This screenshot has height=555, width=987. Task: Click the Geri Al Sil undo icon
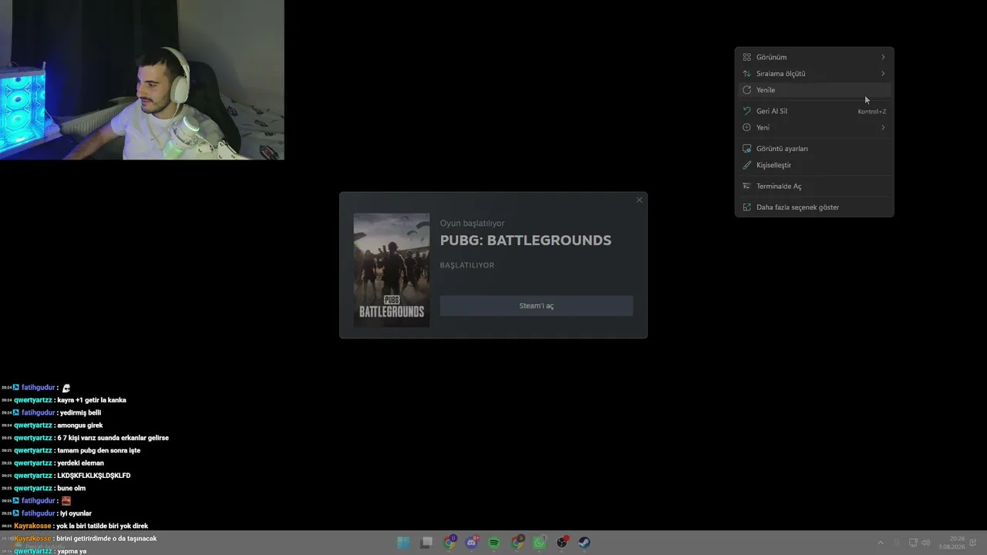click(x=746, y=111)
